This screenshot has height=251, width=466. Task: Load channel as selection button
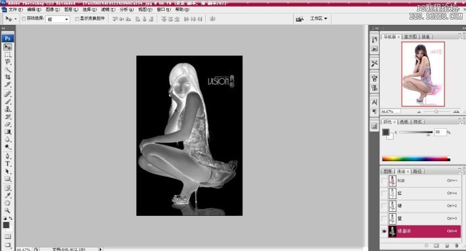pos(426,246)
